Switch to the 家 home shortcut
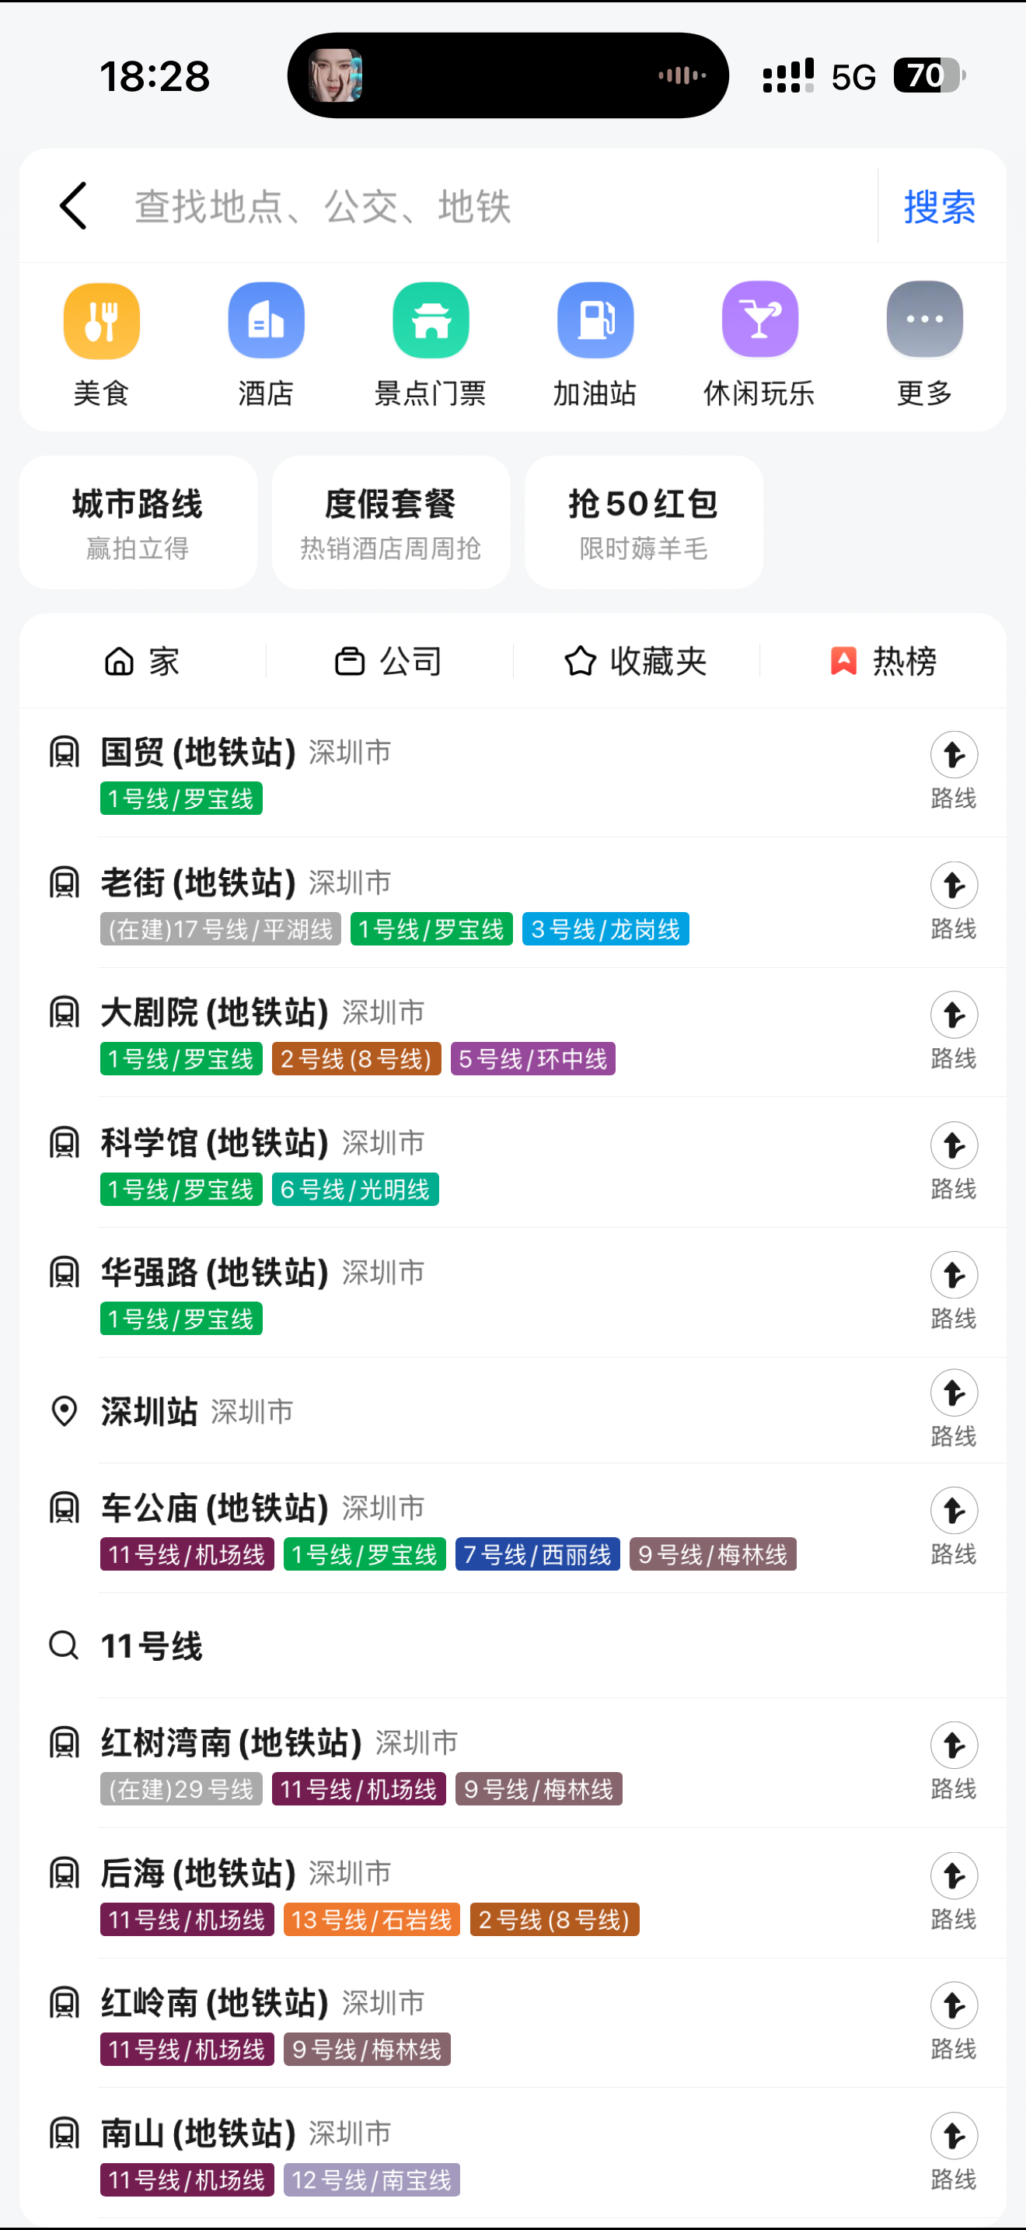This screenshot has width=1026, height=2230. tap(142, 662)
